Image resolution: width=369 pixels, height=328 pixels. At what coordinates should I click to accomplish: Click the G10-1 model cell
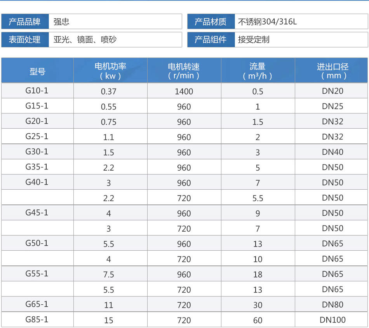(x=37, y=91)
